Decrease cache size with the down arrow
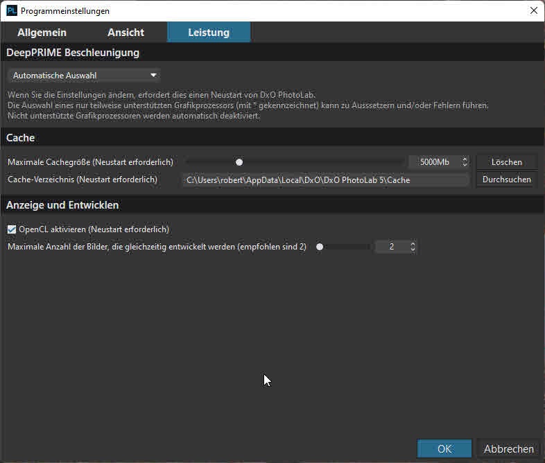The height and width of the screenshot is (463, 545). (465, 166)
